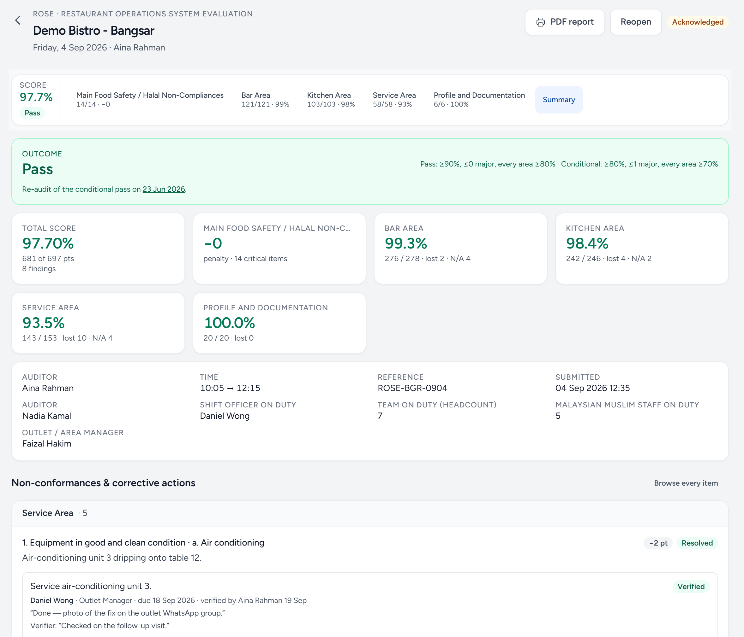Click the Acknowledged status badge
744x637 pixels.
click(697, 22)
